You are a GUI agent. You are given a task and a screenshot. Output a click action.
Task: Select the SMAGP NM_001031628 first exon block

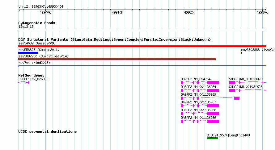[x=232, y=90]
